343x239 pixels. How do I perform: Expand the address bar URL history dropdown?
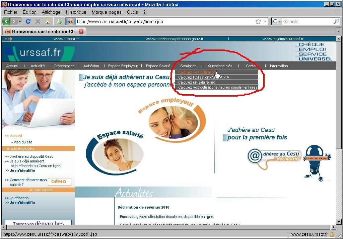(265, 21)
